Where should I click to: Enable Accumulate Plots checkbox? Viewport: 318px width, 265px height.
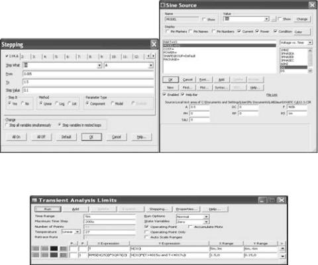point(190,226)
